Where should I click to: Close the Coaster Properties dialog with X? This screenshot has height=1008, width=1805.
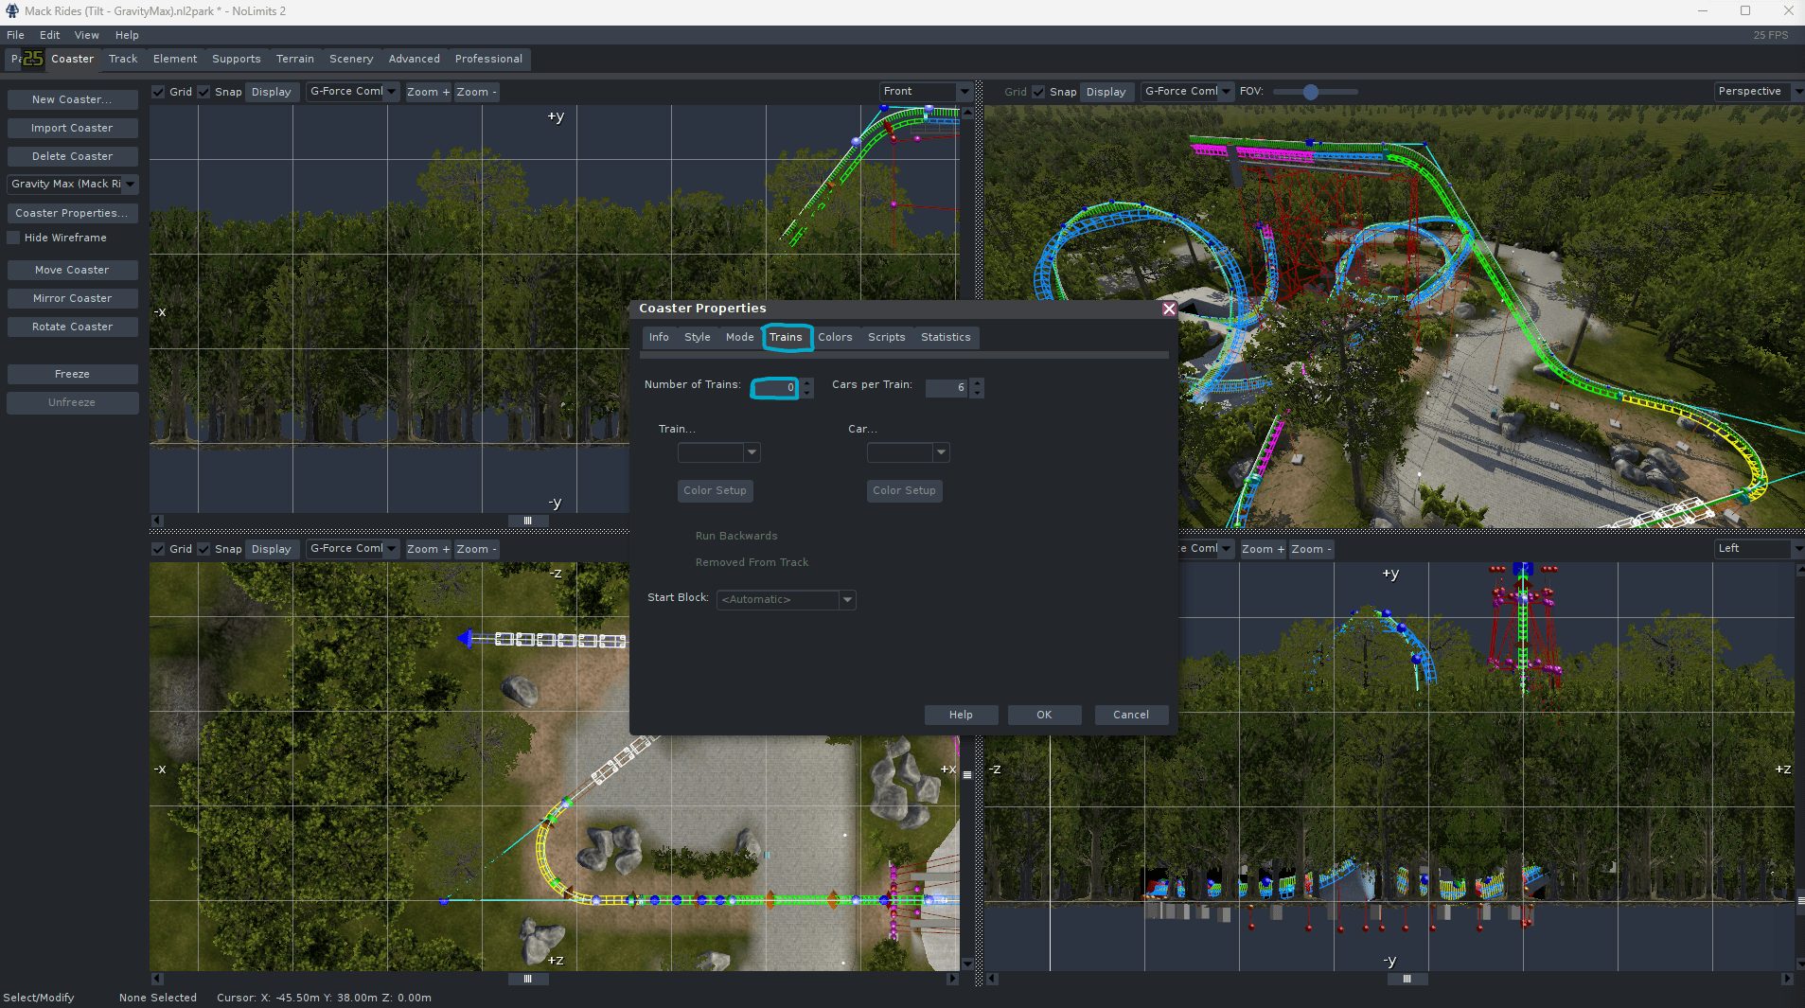point(1169,309)
